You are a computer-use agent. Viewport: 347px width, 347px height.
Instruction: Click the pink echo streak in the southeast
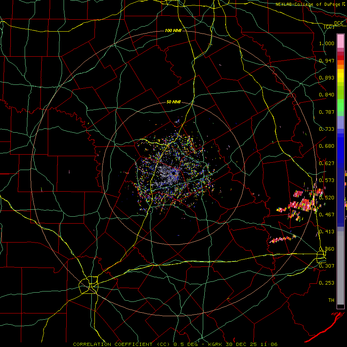[282, 239]
